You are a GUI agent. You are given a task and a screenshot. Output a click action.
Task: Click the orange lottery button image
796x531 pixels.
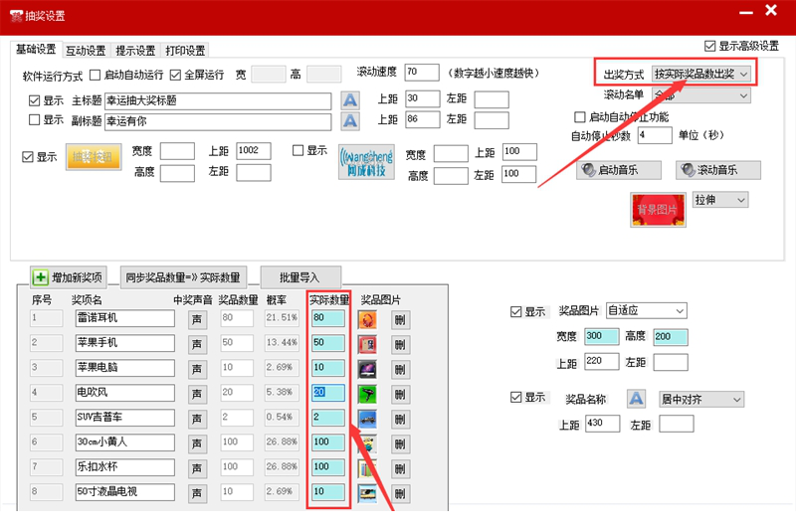[x=94, y=157]
